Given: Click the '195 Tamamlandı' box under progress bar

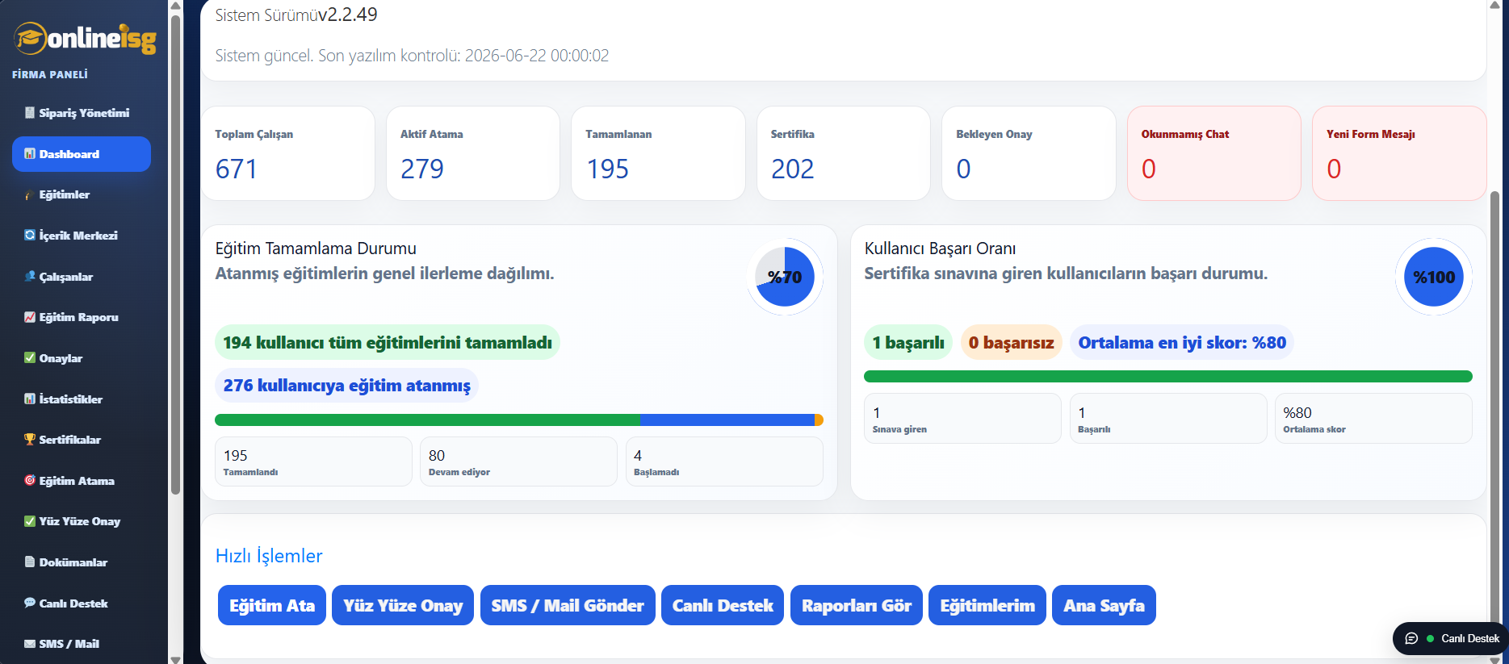Looking at the screenshot, I should click(x=313, y=461).
